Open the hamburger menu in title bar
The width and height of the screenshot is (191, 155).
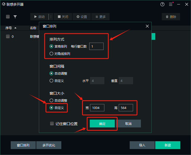point(171,4)
